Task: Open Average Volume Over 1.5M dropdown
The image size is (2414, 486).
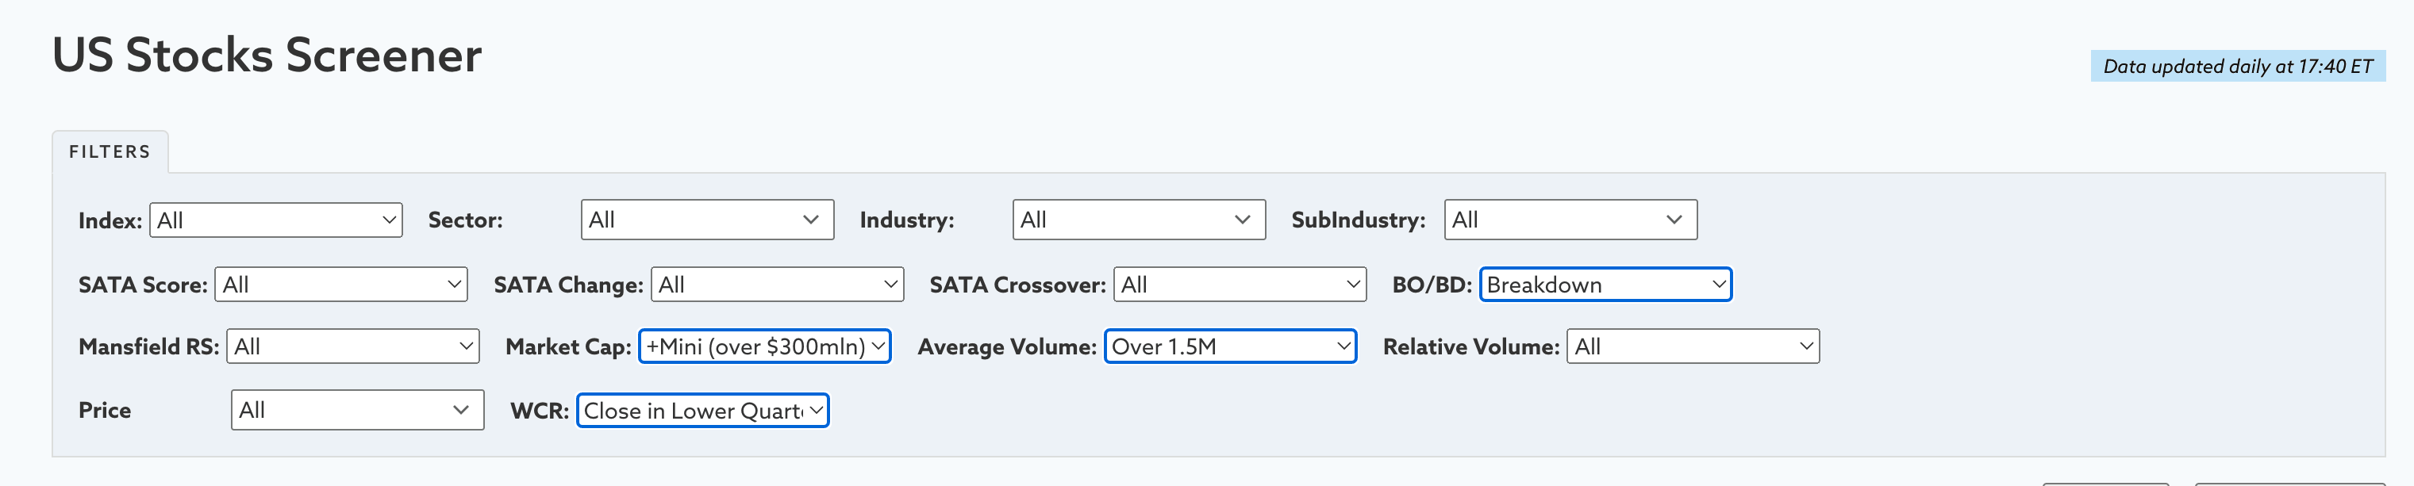Action: (1231, 346)
